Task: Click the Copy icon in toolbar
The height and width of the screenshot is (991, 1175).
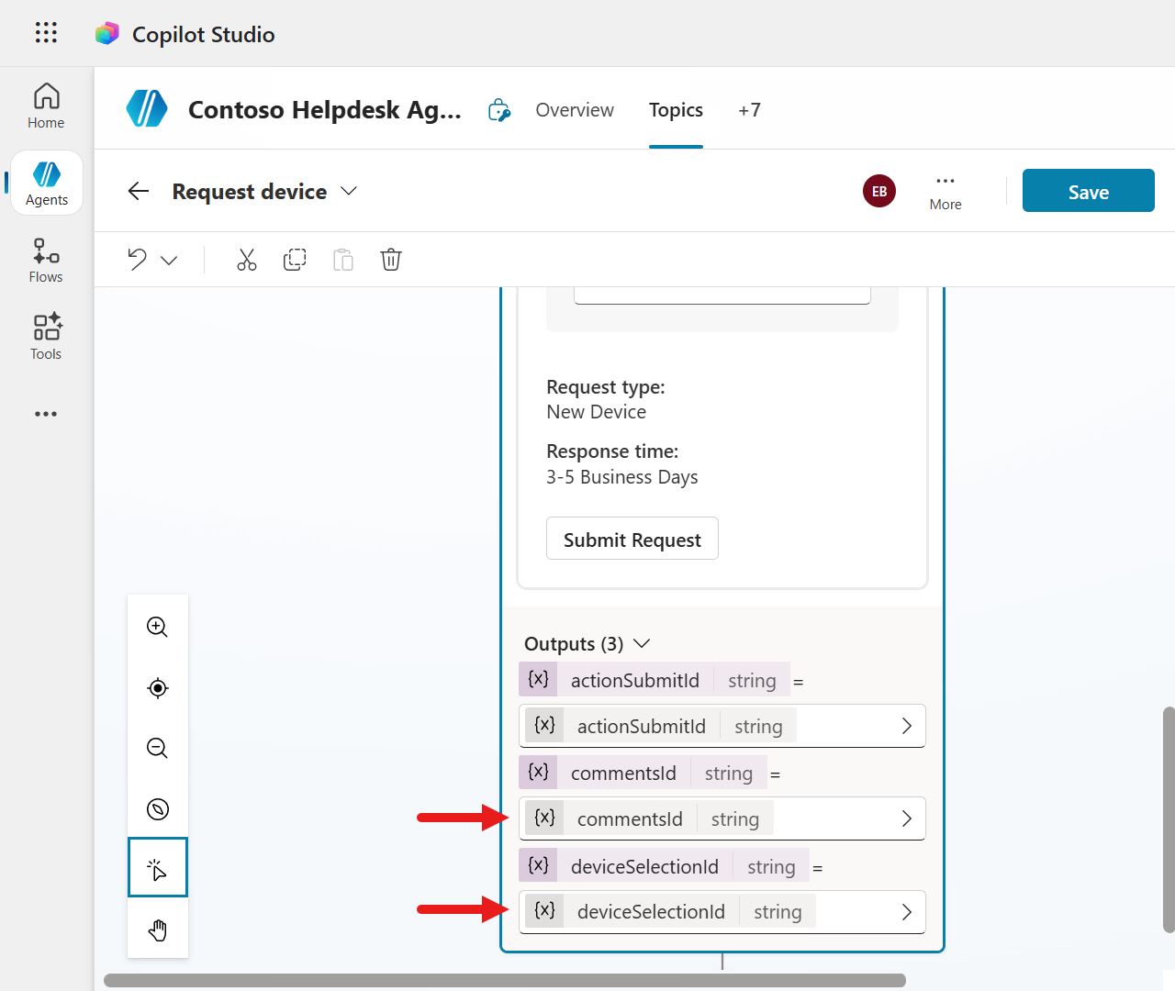Action: point(295,260)
